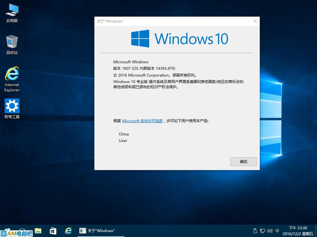Click the "Microsoft Windows" text line

(x=131, y=62)
